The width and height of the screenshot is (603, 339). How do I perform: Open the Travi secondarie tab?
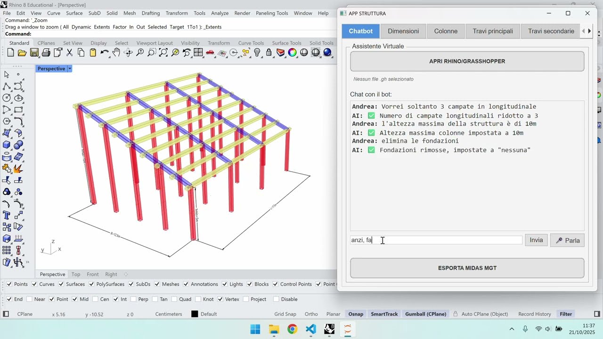[551, 31]
